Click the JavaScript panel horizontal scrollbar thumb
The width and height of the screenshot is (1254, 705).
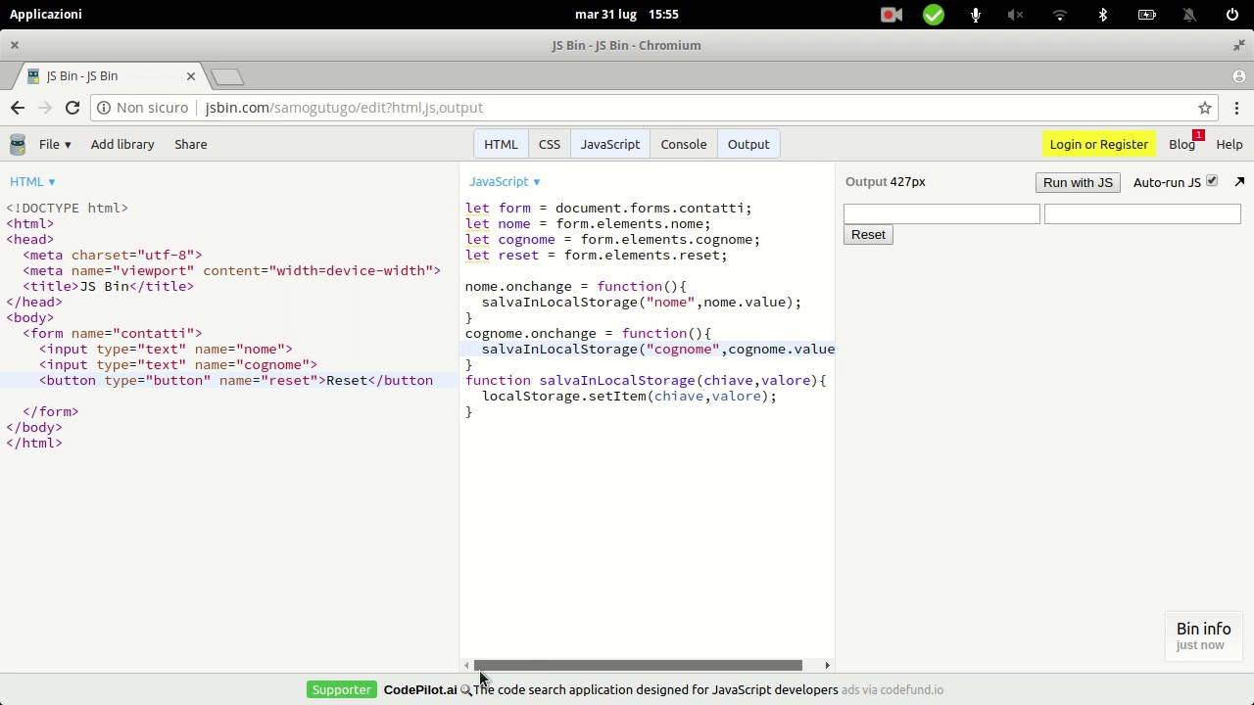pyautogui.click(x=638, y=666)
